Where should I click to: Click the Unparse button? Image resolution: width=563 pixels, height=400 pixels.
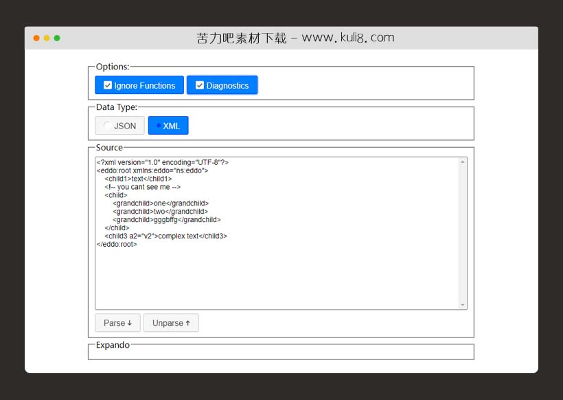(x=171, y=322)
